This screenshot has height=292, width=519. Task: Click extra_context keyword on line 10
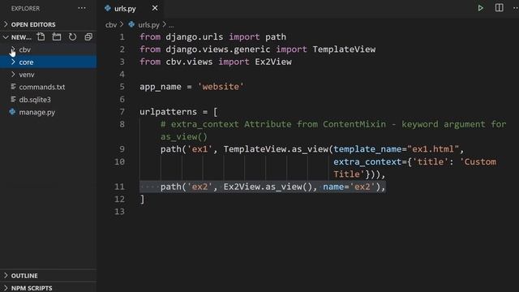click(367, 161)
